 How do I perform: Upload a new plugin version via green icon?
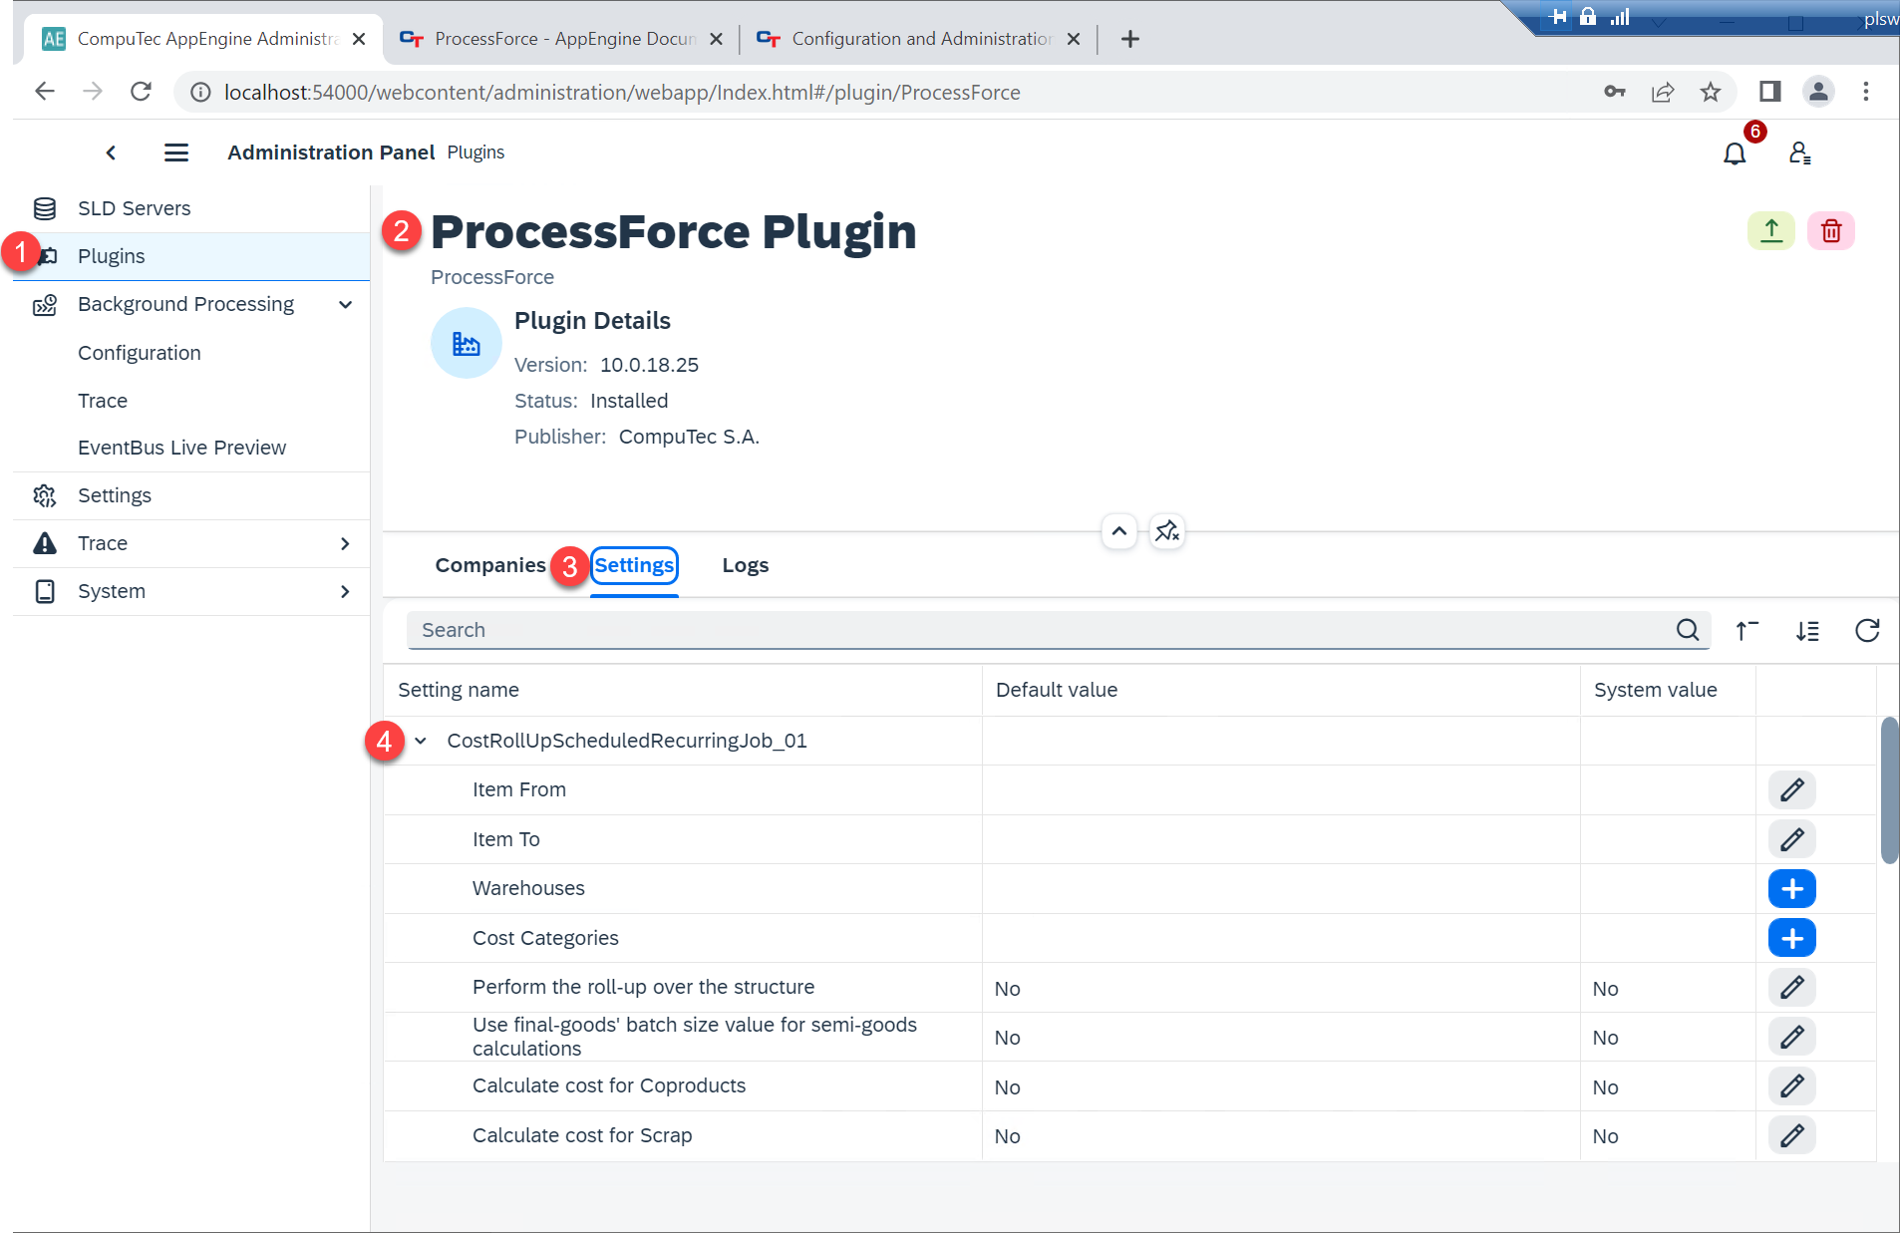[1770, 230]
